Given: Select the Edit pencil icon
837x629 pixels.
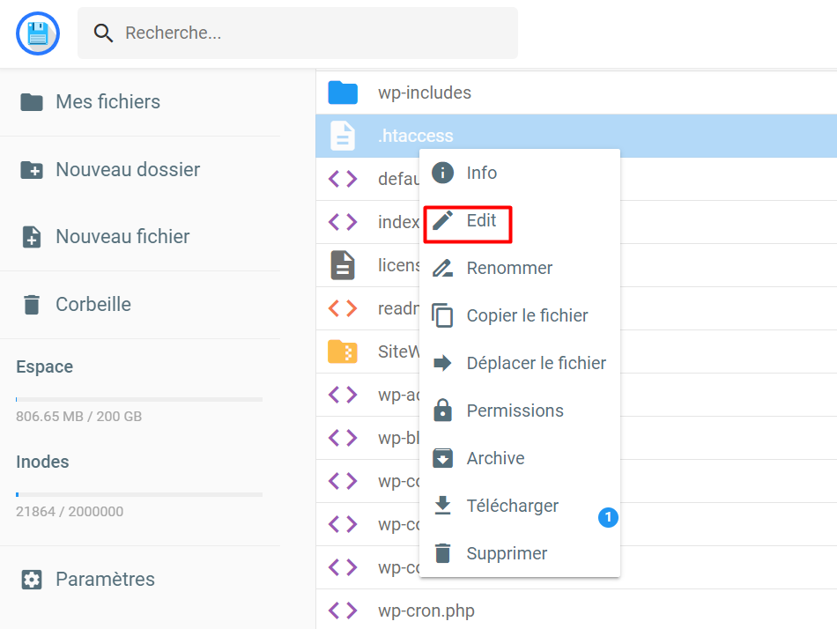Looking at the screenshot, I should [442, 221].
